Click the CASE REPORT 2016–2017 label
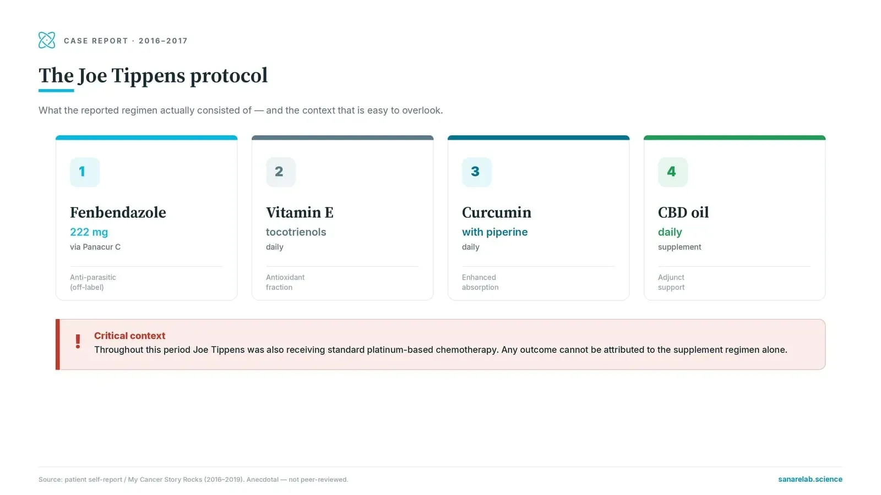The width and height of the screenshot is (881, 495). pos(126,41)
